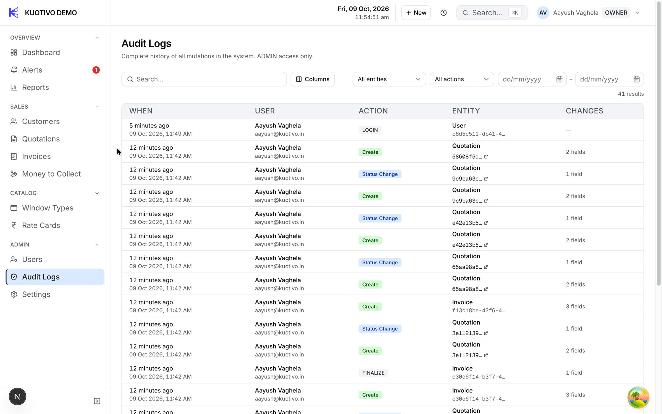Click the WHEN column header

coord(141,111)
